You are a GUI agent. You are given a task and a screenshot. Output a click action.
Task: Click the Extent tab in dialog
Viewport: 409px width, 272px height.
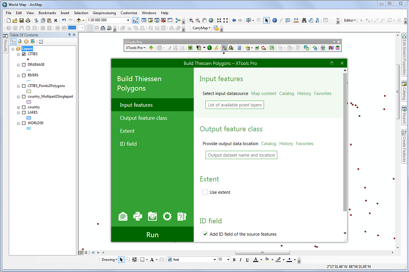point(153,131)
